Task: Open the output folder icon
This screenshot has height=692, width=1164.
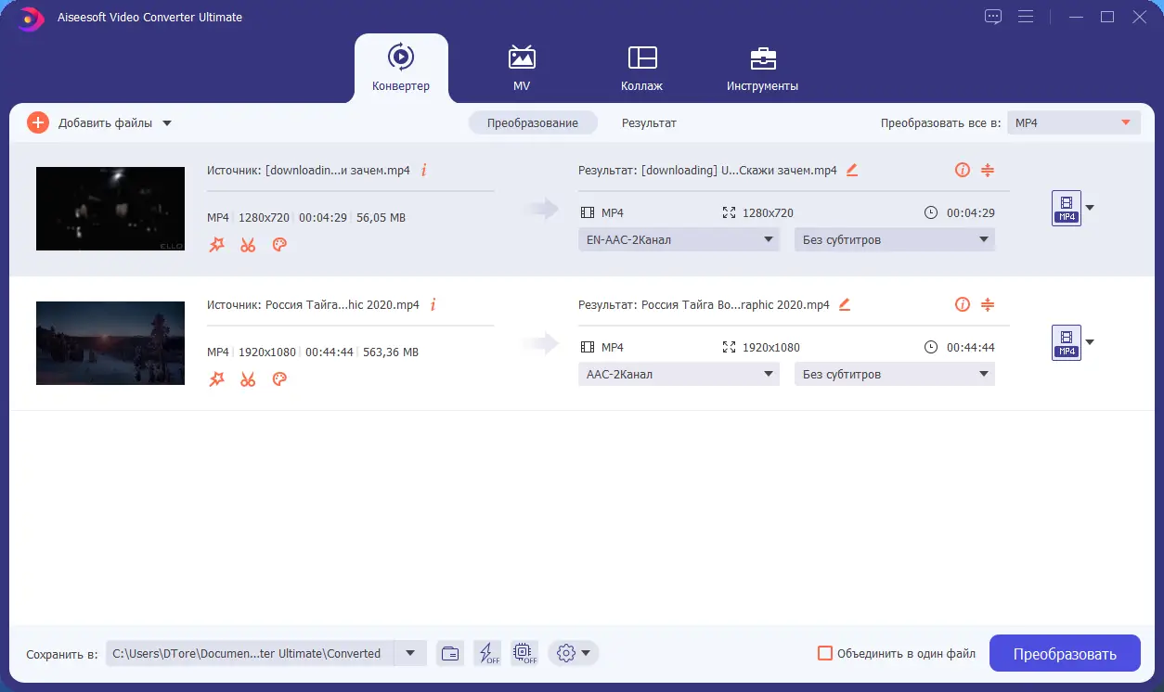Action: (450, 653)
